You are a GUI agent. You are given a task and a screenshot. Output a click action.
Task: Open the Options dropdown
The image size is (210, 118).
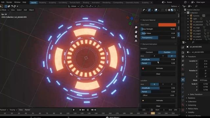point(175,6)
